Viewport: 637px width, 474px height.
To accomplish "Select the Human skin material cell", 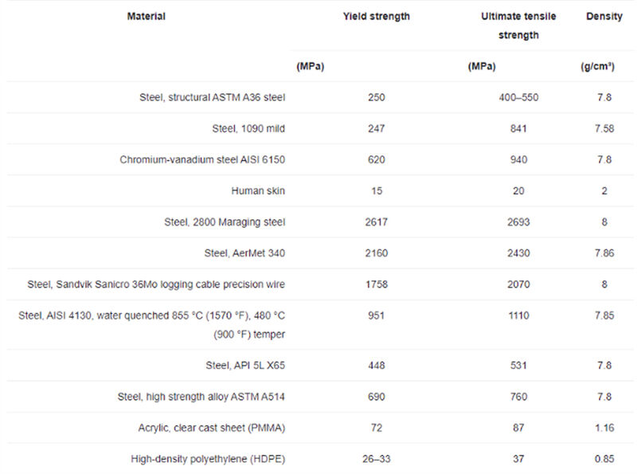I will [258, 191].
